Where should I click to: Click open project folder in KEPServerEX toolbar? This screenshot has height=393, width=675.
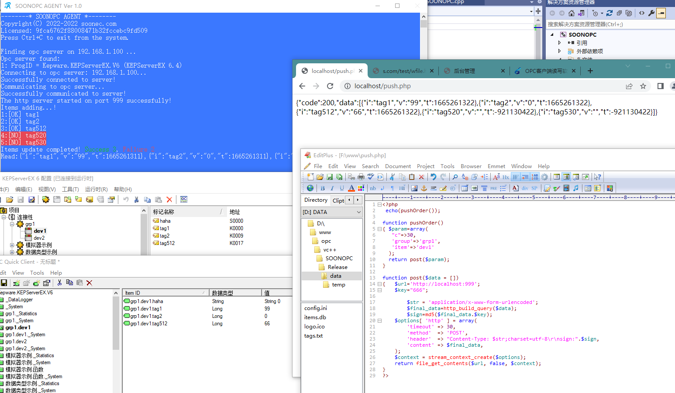(x=10, y=200)
